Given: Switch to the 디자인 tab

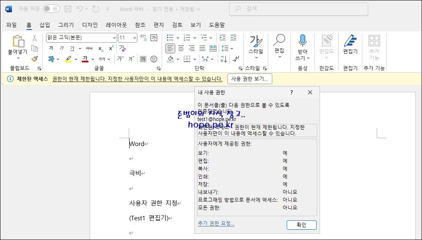Looking at the screenshot, I should [x=90, y=25].
